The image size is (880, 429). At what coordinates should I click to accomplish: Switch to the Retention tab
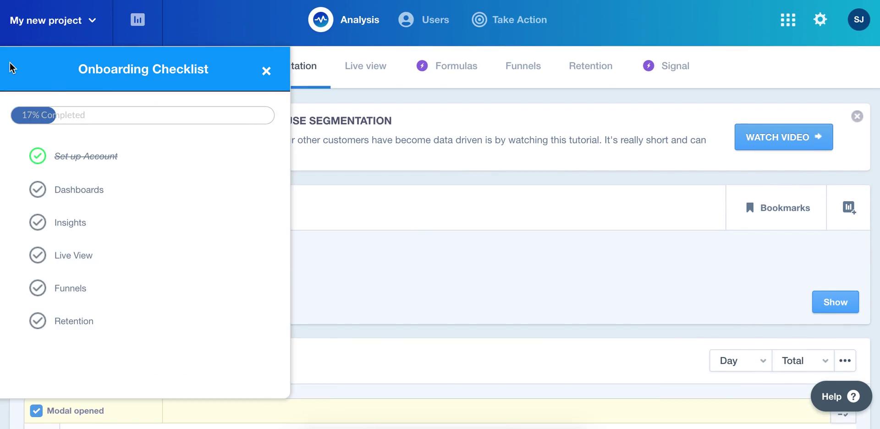[x=590, y=66]
